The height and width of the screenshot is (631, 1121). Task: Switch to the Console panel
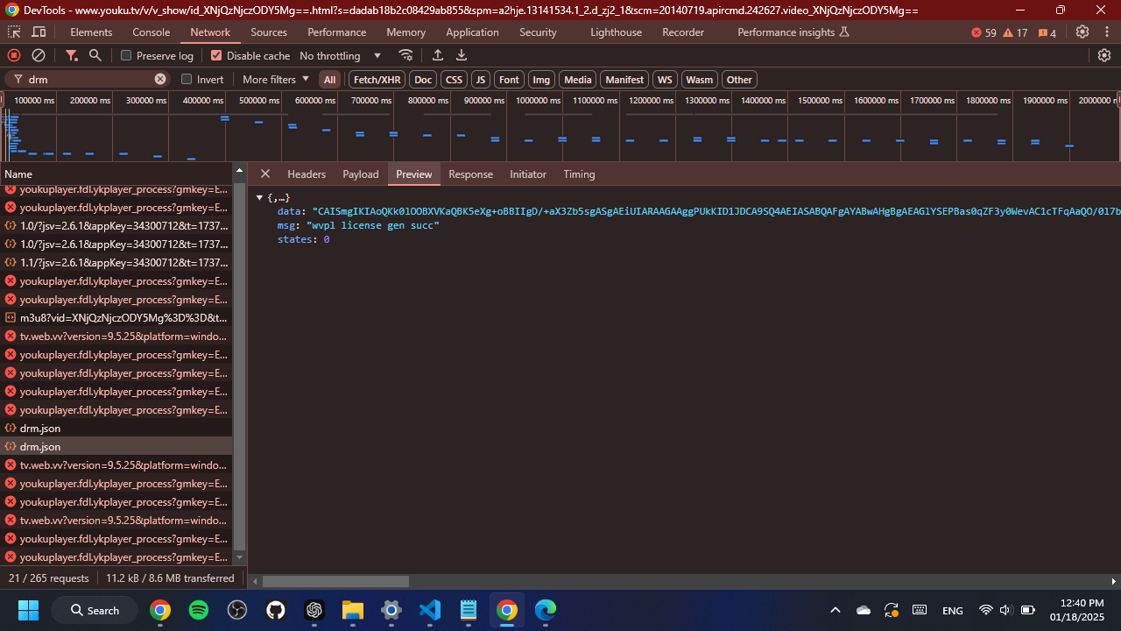pyautogui.click(x=152, y=32)
